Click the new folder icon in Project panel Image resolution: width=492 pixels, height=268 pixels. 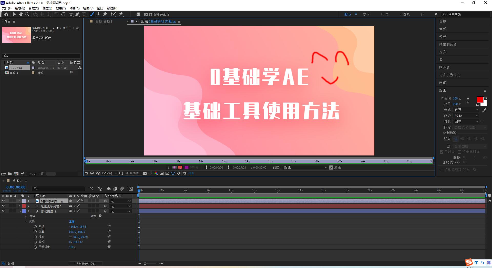pos(10,174)
